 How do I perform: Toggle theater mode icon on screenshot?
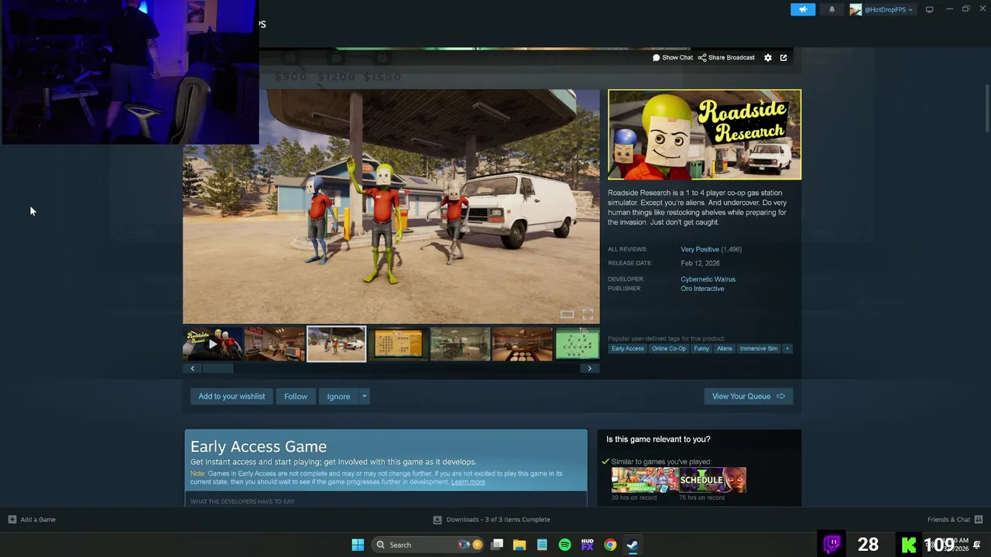pyautogui.click(x=568, y=314)
